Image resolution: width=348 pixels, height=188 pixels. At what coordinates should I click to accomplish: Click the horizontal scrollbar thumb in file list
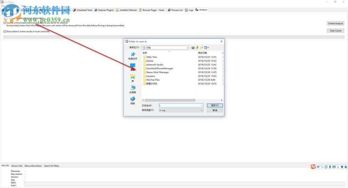click(x=170, y=100)
